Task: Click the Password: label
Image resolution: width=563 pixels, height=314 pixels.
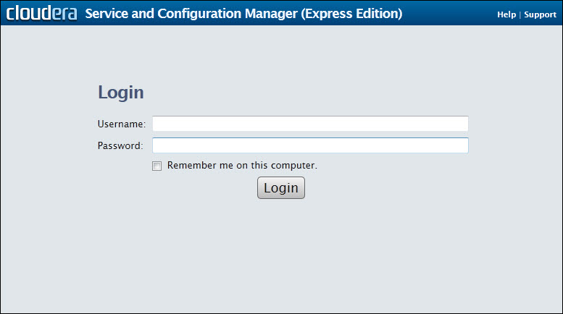Action: 120,145
